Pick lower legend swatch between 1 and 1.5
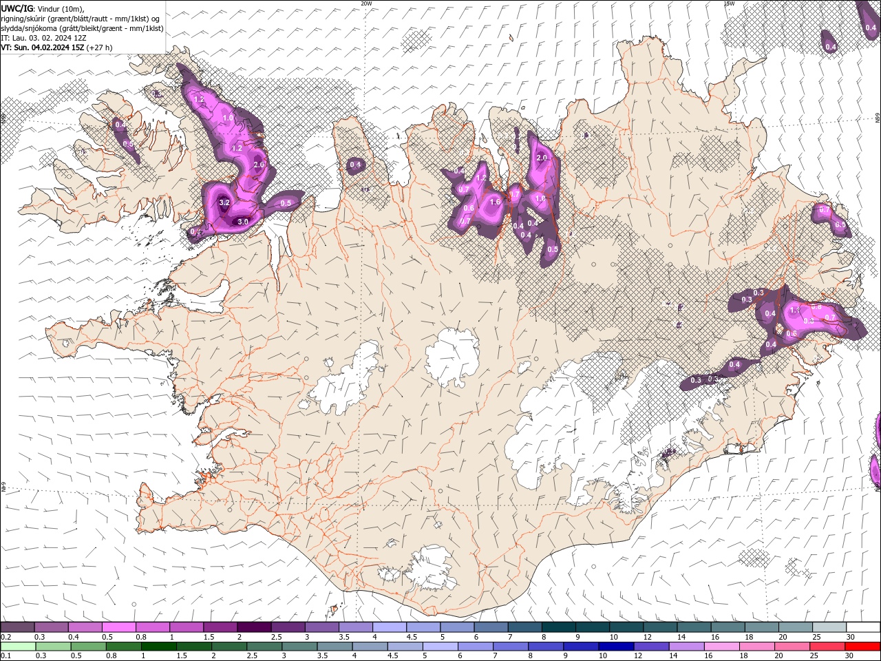Screen dimensions: 881x661 [x=159, y=646]
